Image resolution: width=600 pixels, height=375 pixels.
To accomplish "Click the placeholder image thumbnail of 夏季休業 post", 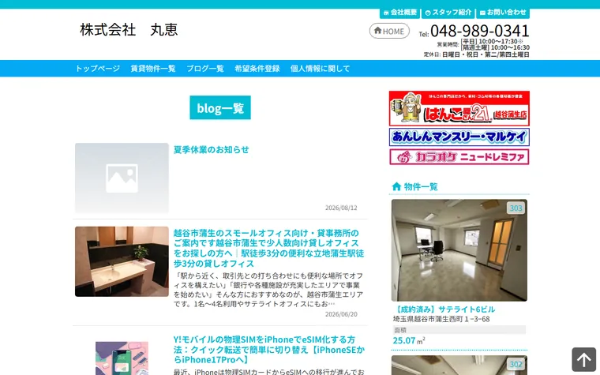I will [x=122, y=178].
